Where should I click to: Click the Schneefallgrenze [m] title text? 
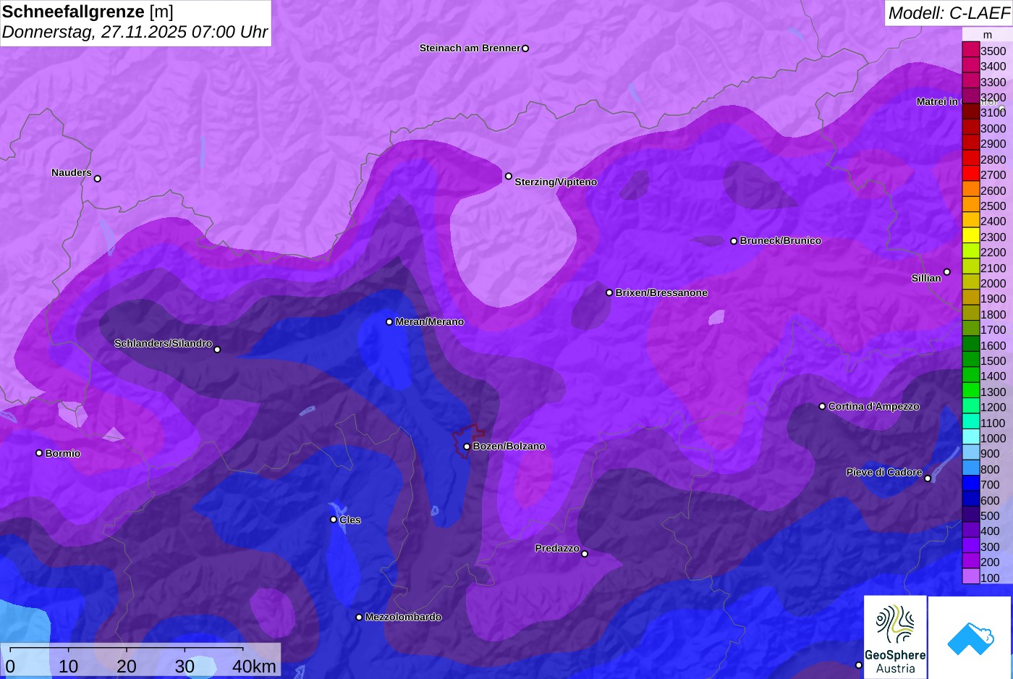[88, 12]
